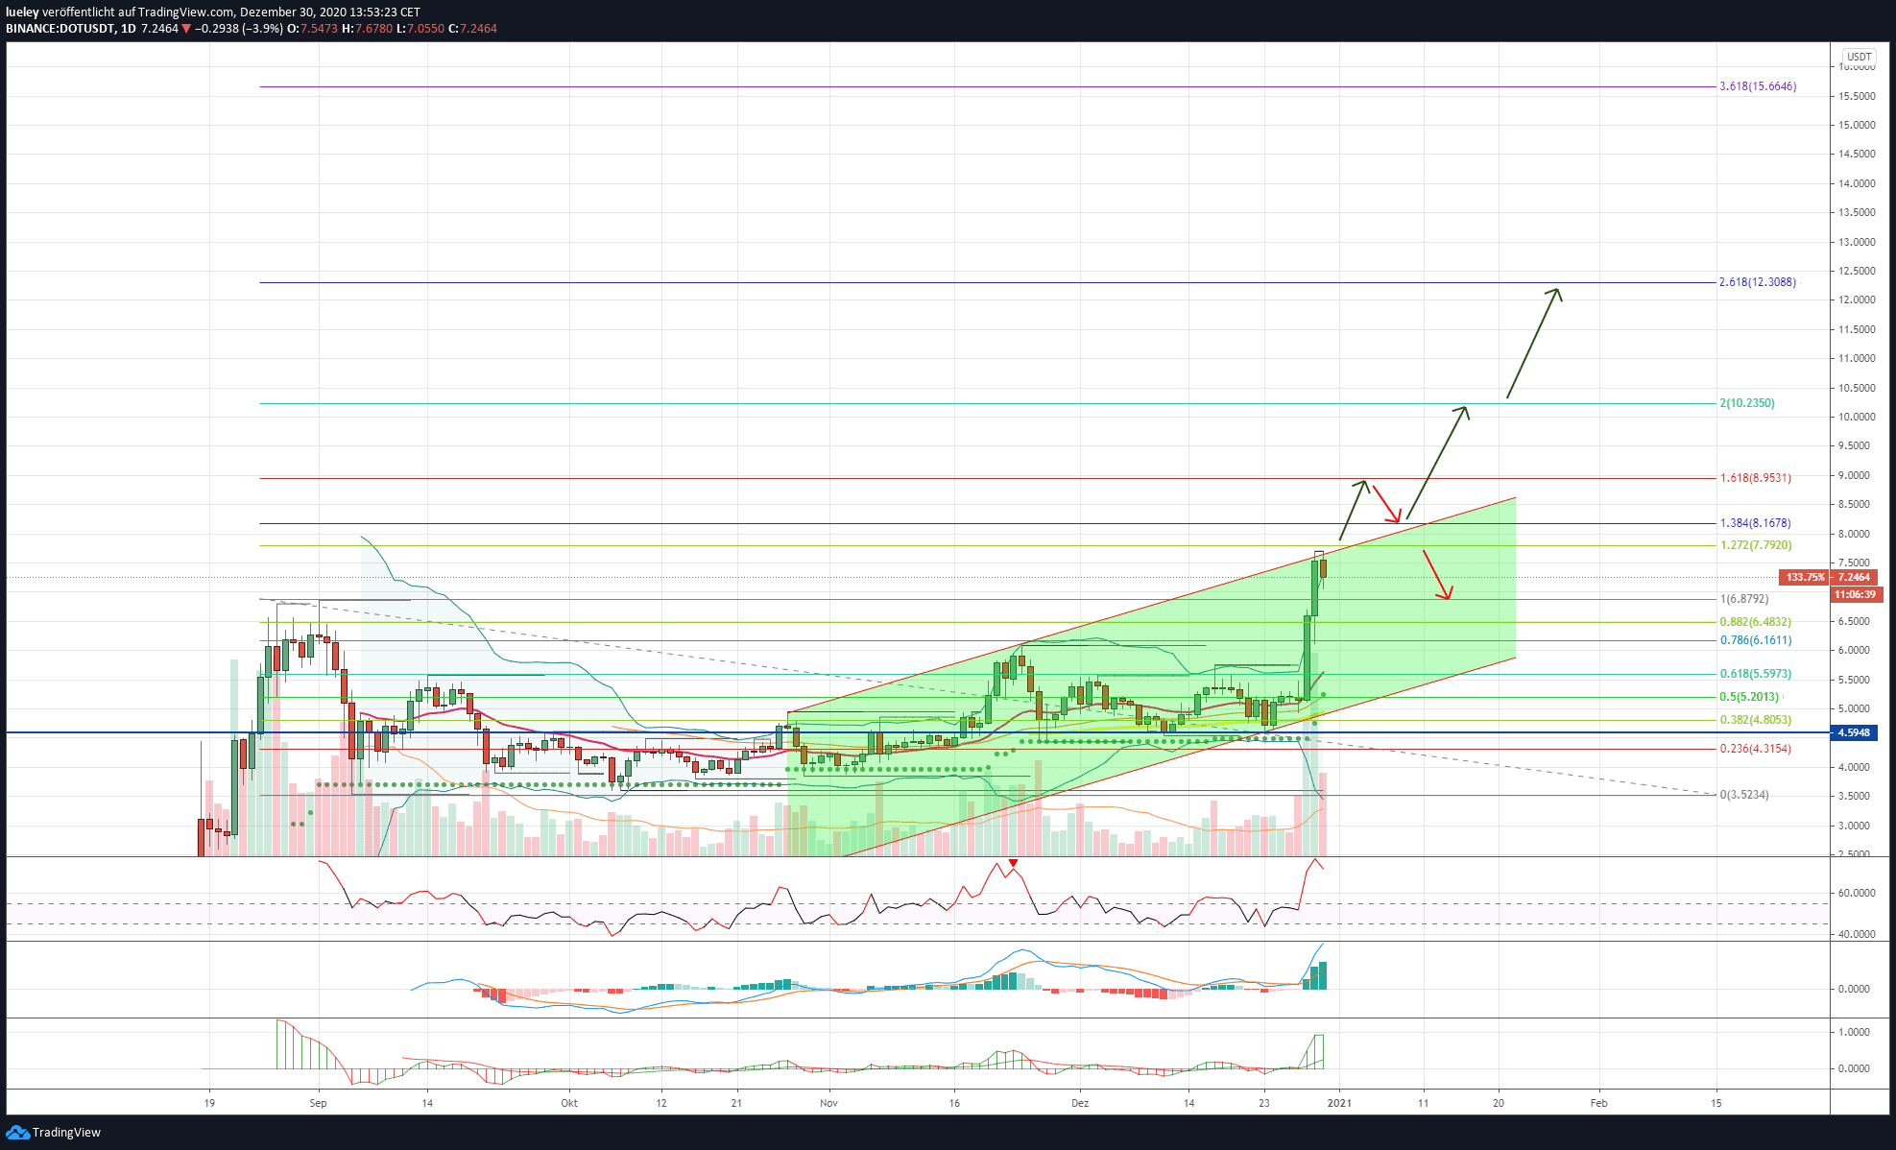Click the Sep date axis label
The image size is (1896, 1150).
click(319, 1103)
